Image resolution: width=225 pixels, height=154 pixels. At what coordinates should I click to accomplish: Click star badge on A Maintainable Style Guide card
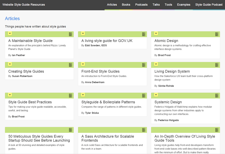pos(10,33)
